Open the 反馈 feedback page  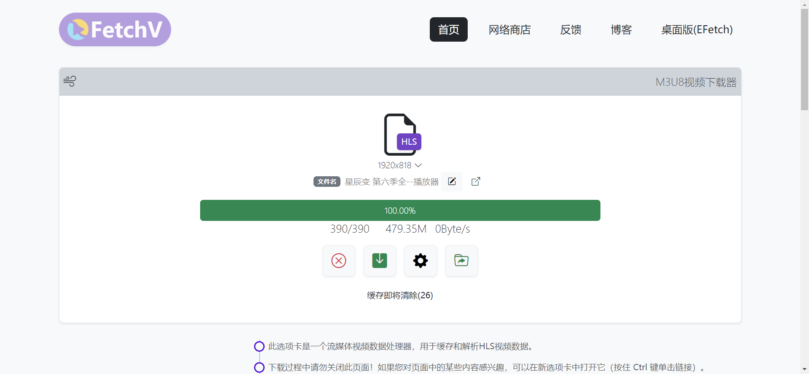tap(571, 29)
